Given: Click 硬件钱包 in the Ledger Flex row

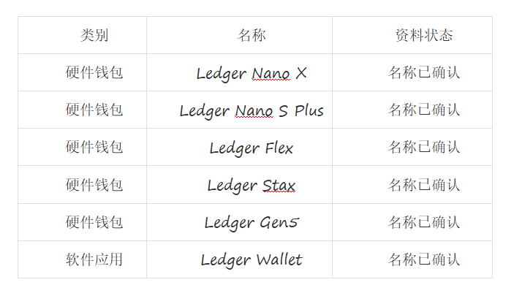Looking at the screenshot, I should (x=94, y=147).
